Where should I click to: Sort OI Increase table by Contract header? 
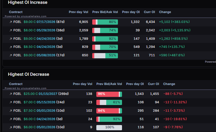pos(16,12)
